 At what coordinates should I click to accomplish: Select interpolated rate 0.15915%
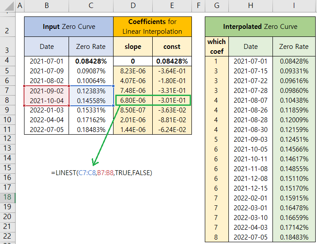294,198
